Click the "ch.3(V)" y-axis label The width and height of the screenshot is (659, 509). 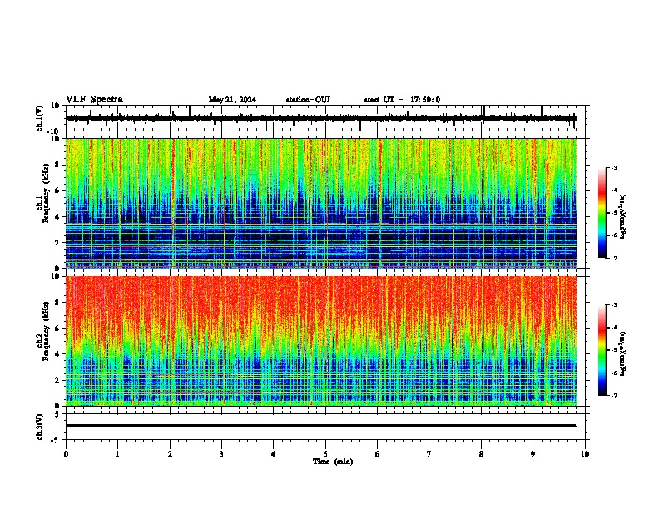[x=40, y=427]
